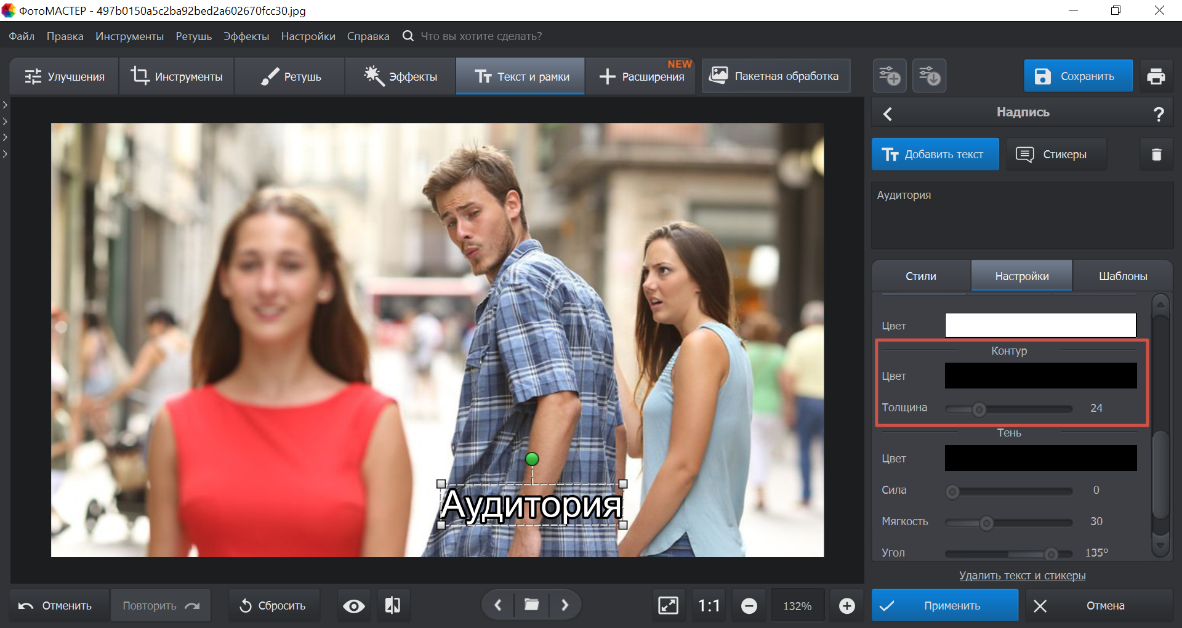This screenshot has width=1182, height=628.
Task: Click the Сбросить reset button
Action: click(274, 605)
